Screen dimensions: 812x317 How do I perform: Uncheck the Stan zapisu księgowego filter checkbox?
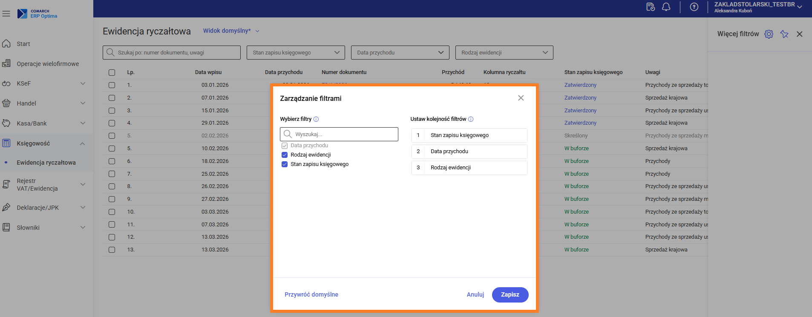[285, 164]
